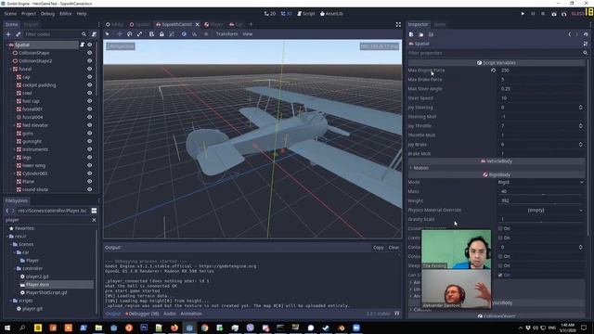594x334 pixels.
Task: Open the Mode dropdown set to Rigid
Action: point(541,182)
